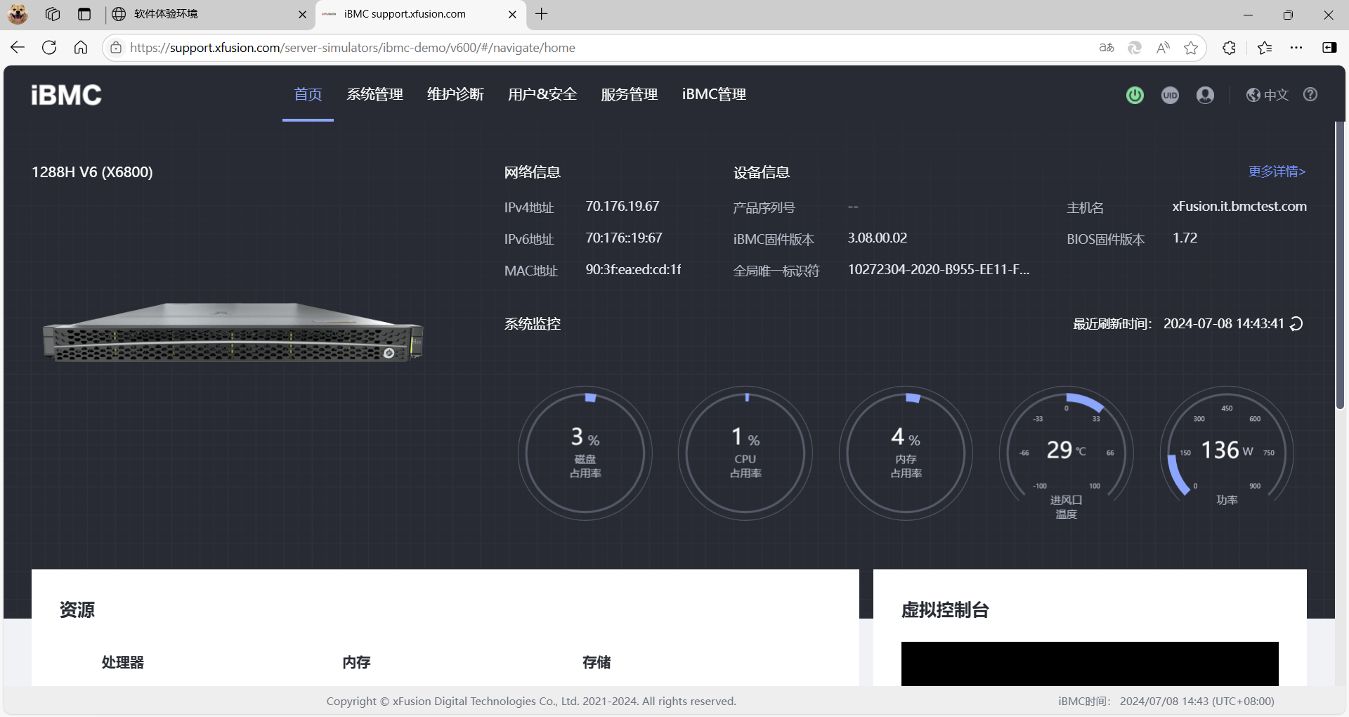View site information lock icon

pyautogui.click(x=116, y=47)
